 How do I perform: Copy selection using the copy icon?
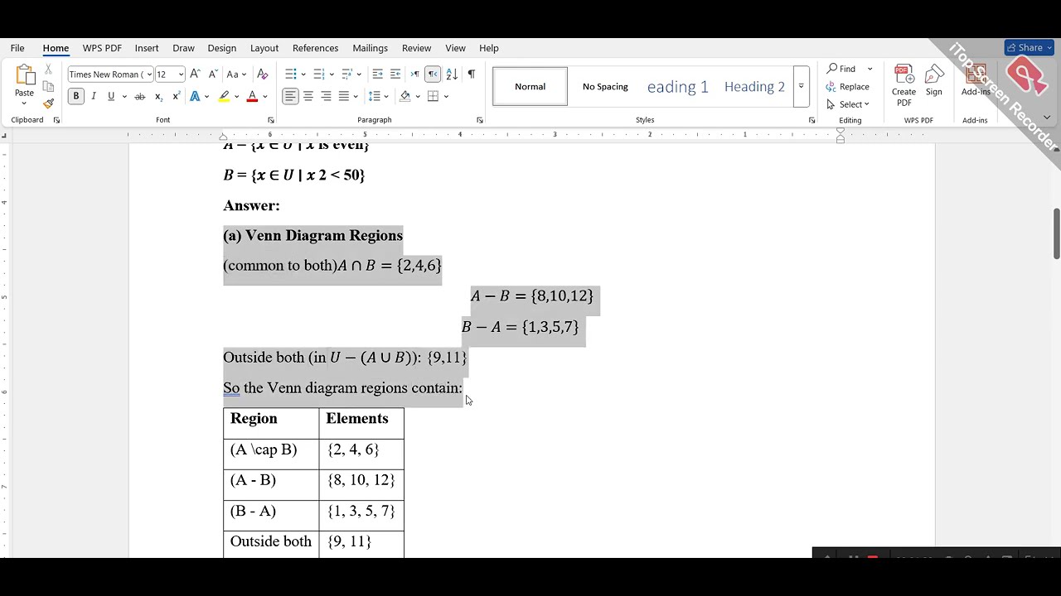coord(48,87)
